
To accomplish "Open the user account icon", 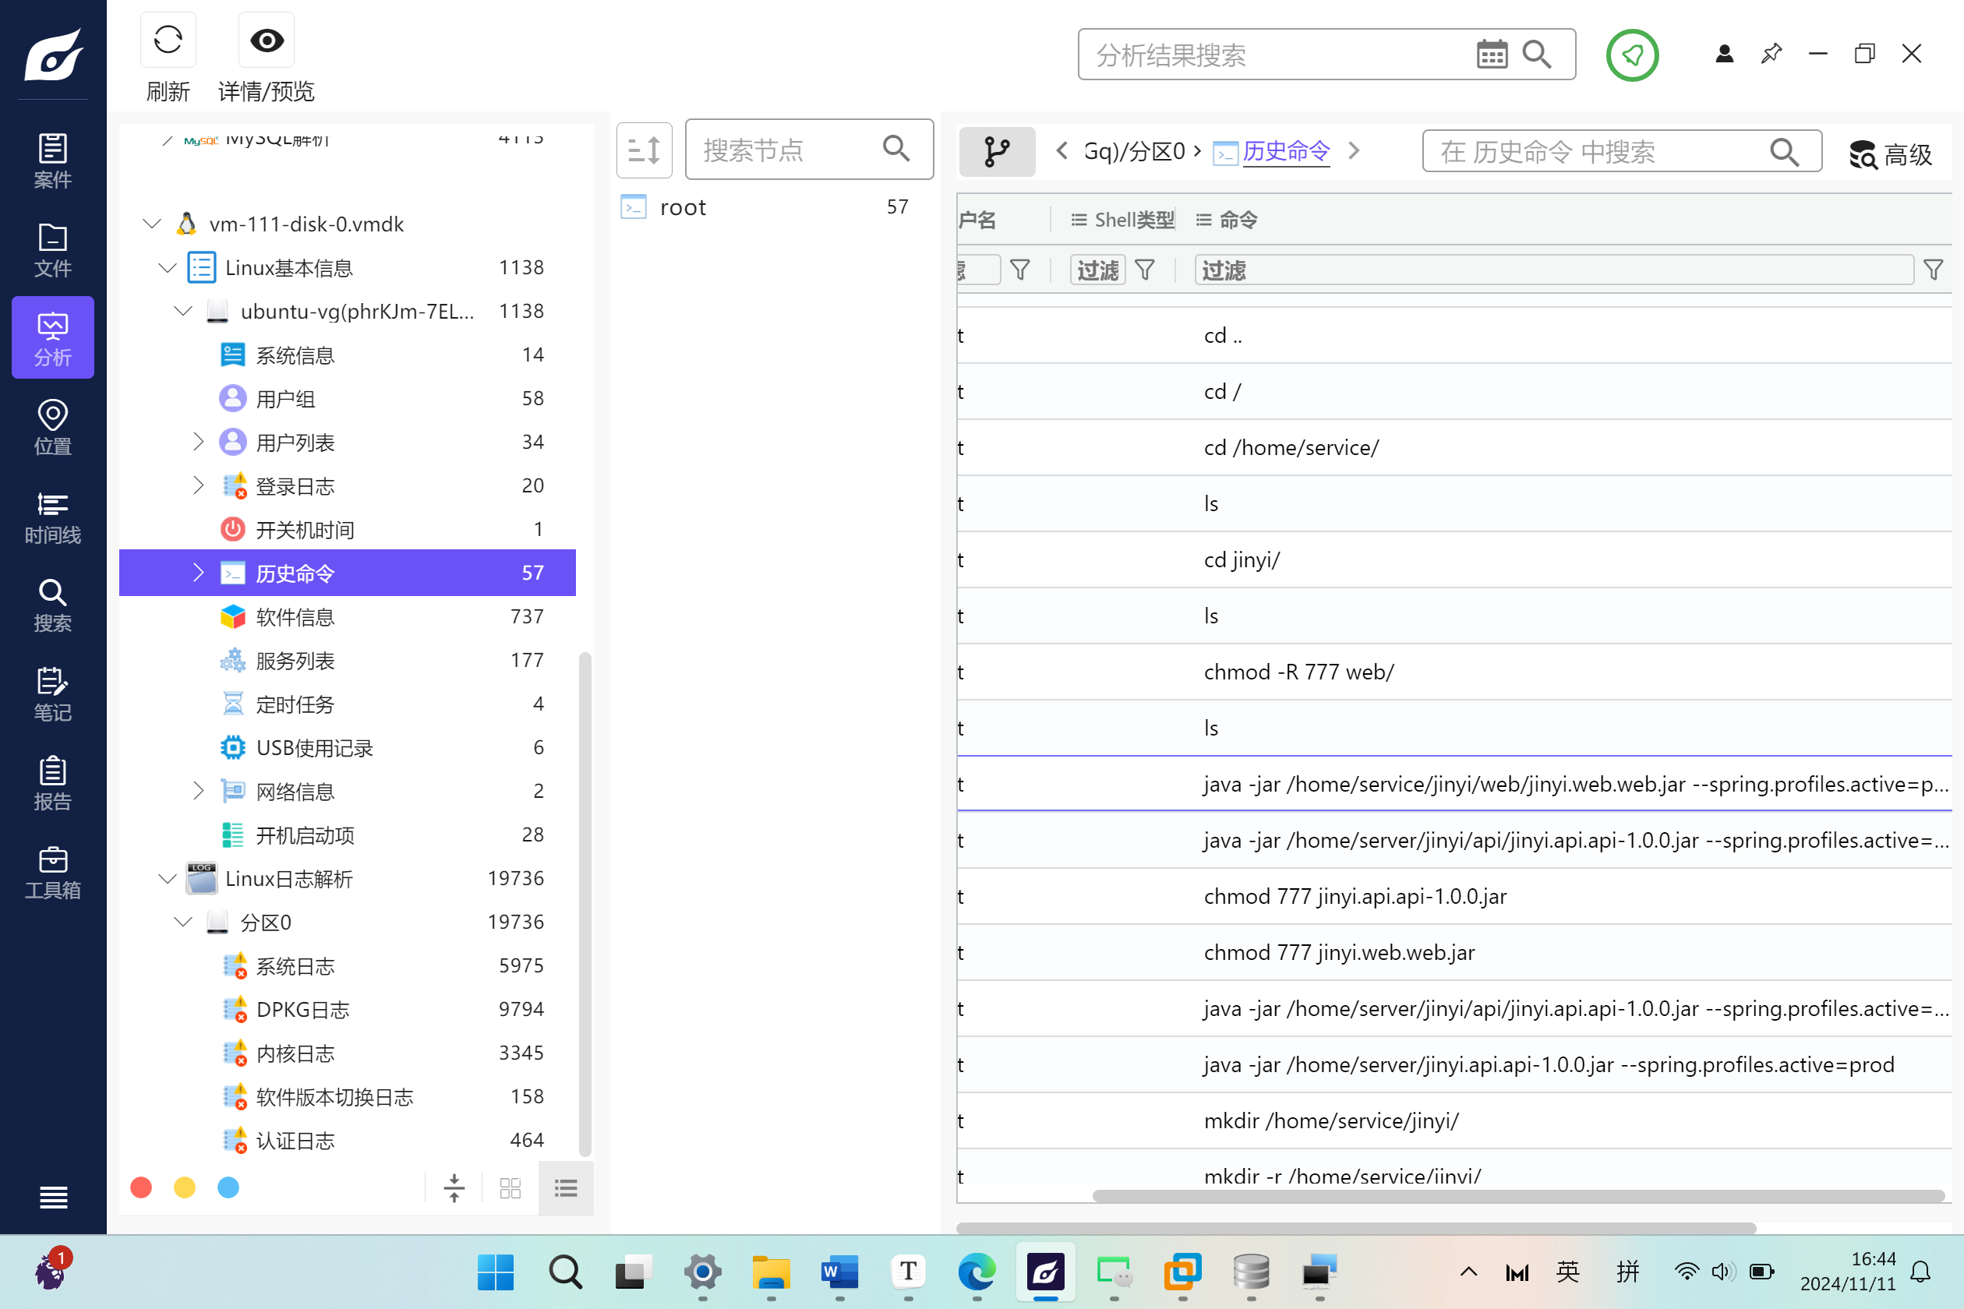I will click(1724, 55).
